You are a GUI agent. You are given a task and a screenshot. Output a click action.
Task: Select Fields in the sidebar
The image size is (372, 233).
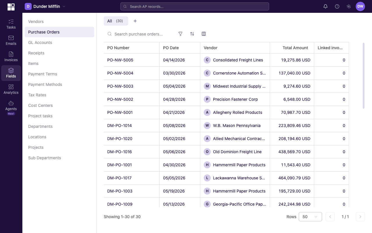click(11, 73)
